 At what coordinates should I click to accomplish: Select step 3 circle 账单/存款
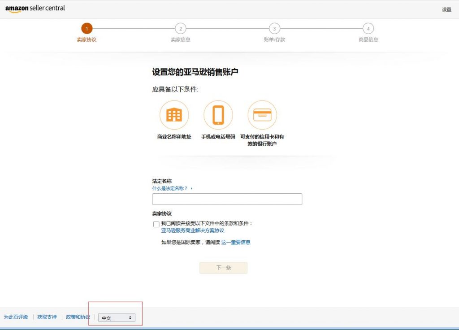[274, 29]
